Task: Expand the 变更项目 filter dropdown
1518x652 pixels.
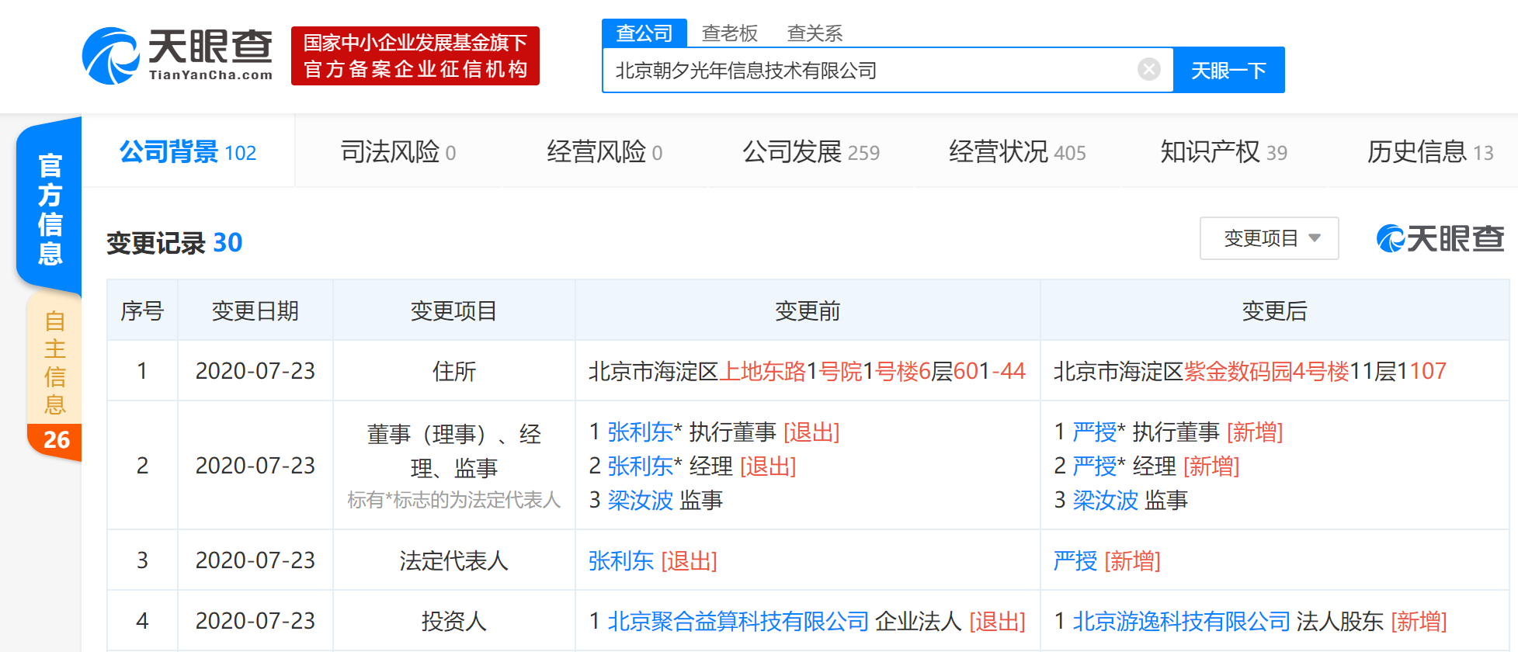Action: 1270,238
